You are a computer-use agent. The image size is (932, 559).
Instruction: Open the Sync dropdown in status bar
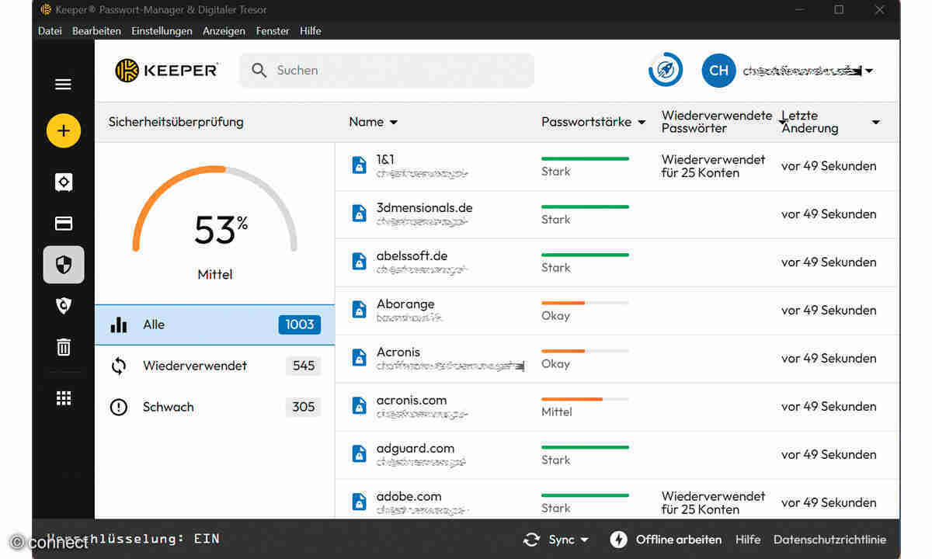[556, 540]
